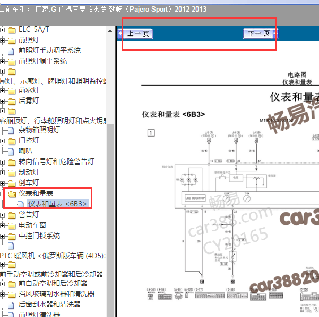The height and width of the screenshot is (317, 319).
Task: Select 前照灯手动调平系统 tree entry
Action: point(49,50)
